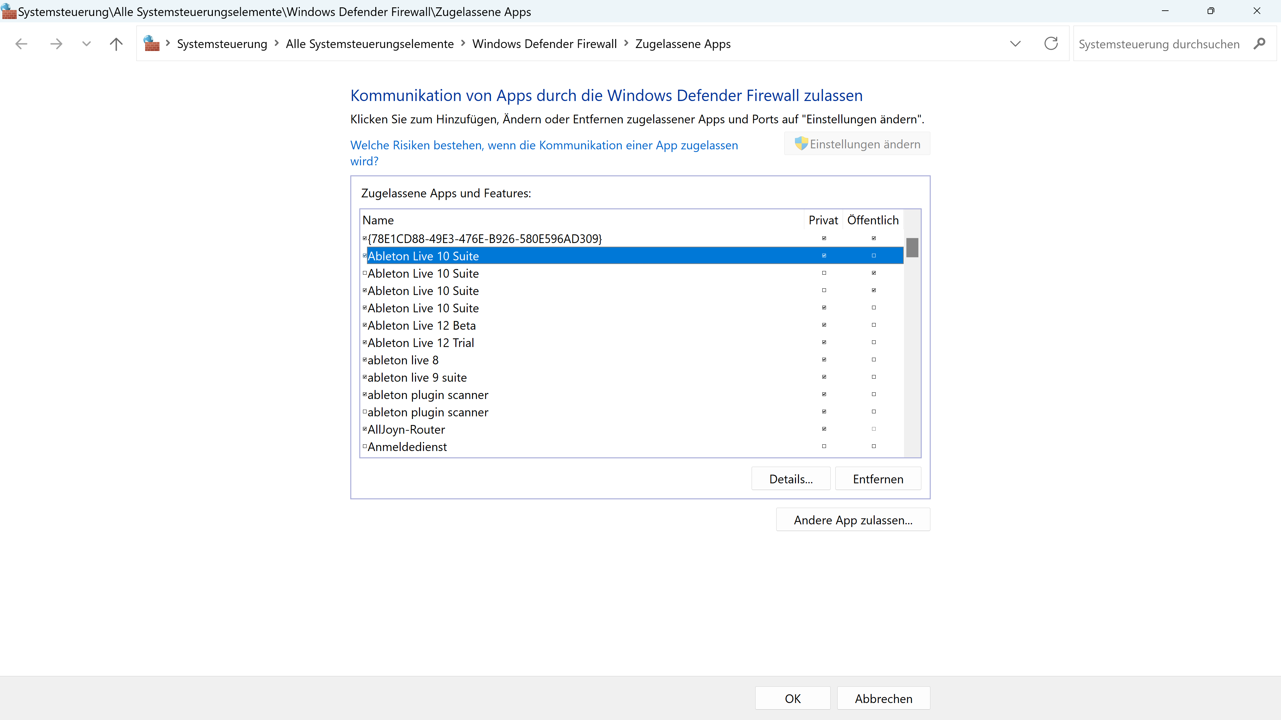Select the Anmeldedienst row
The height and width of the screenshot is (720, 1281).
click(x=631, y=446)
